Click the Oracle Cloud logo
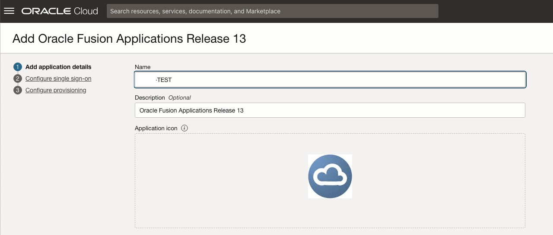 click(x=60, y=11)
